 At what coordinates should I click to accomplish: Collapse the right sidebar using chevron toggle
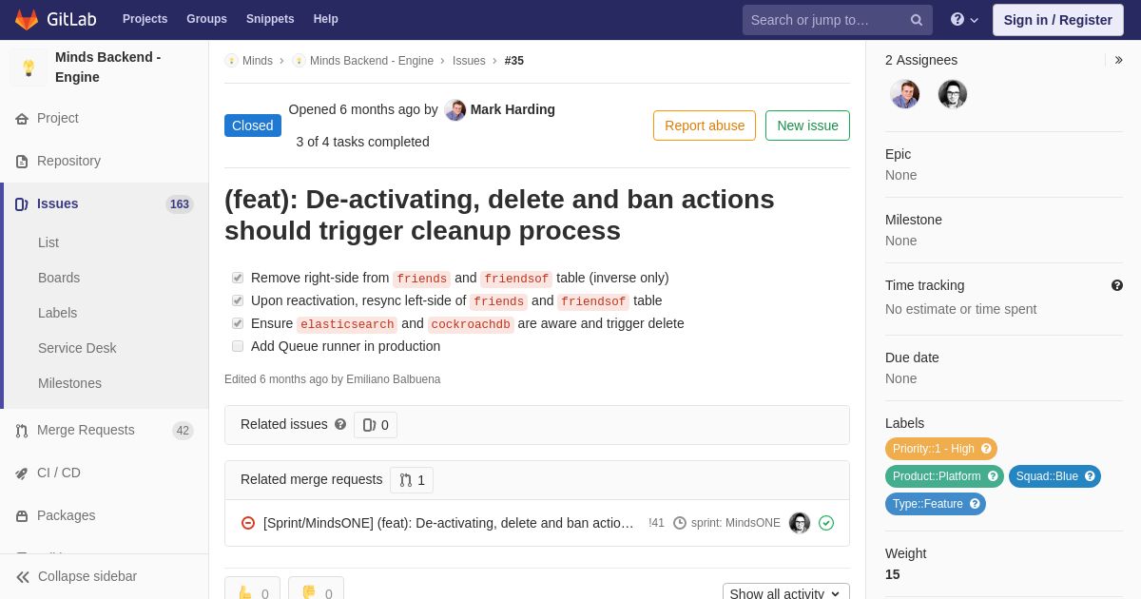[1118, 60]
